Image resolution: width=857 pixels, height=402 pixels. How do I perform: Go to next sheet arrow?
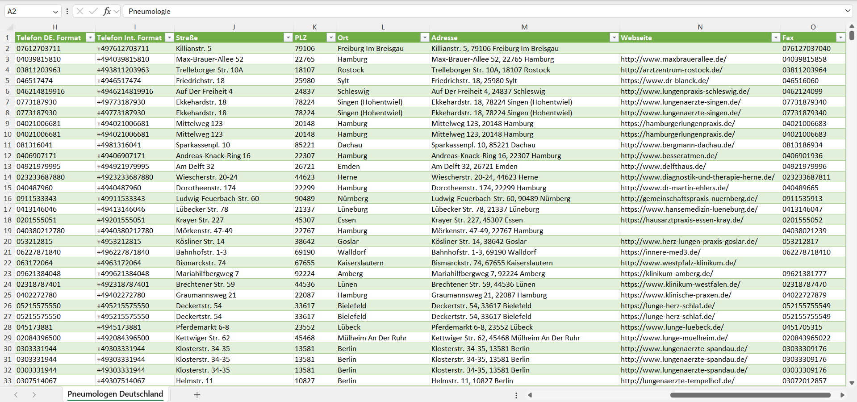click(x=34, y=394)
